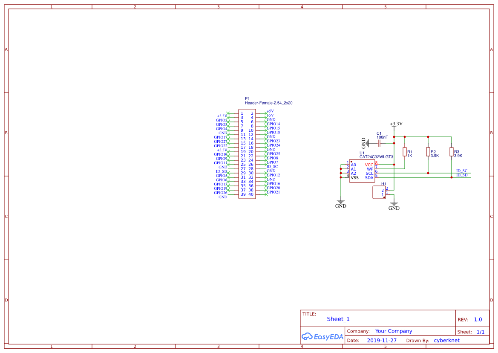Viewport: 498px width, 353px height.
Task: Select resistor R1 with value 1K
Action: (404, 153)
